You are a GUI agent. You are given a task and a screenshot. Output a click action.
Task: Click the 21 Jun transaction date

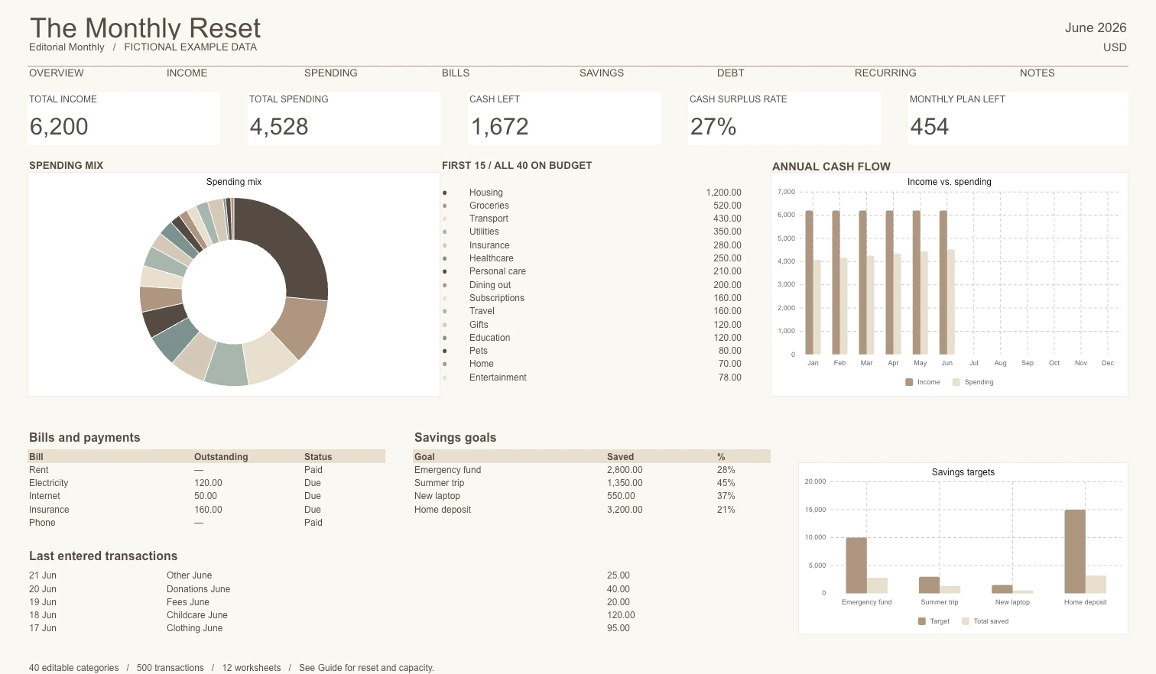coord(43,575)
